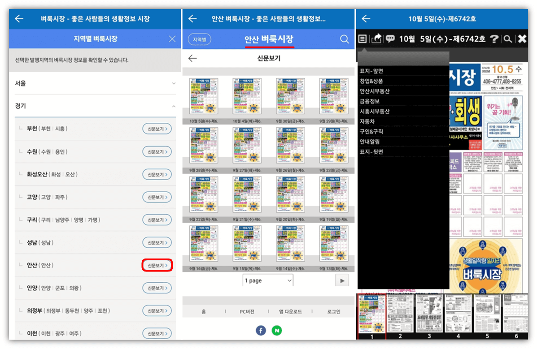Viewport: 537px width, 349px height.
Task: Select 표지-뒷면 in contents menu
Action: pos(403,151)
